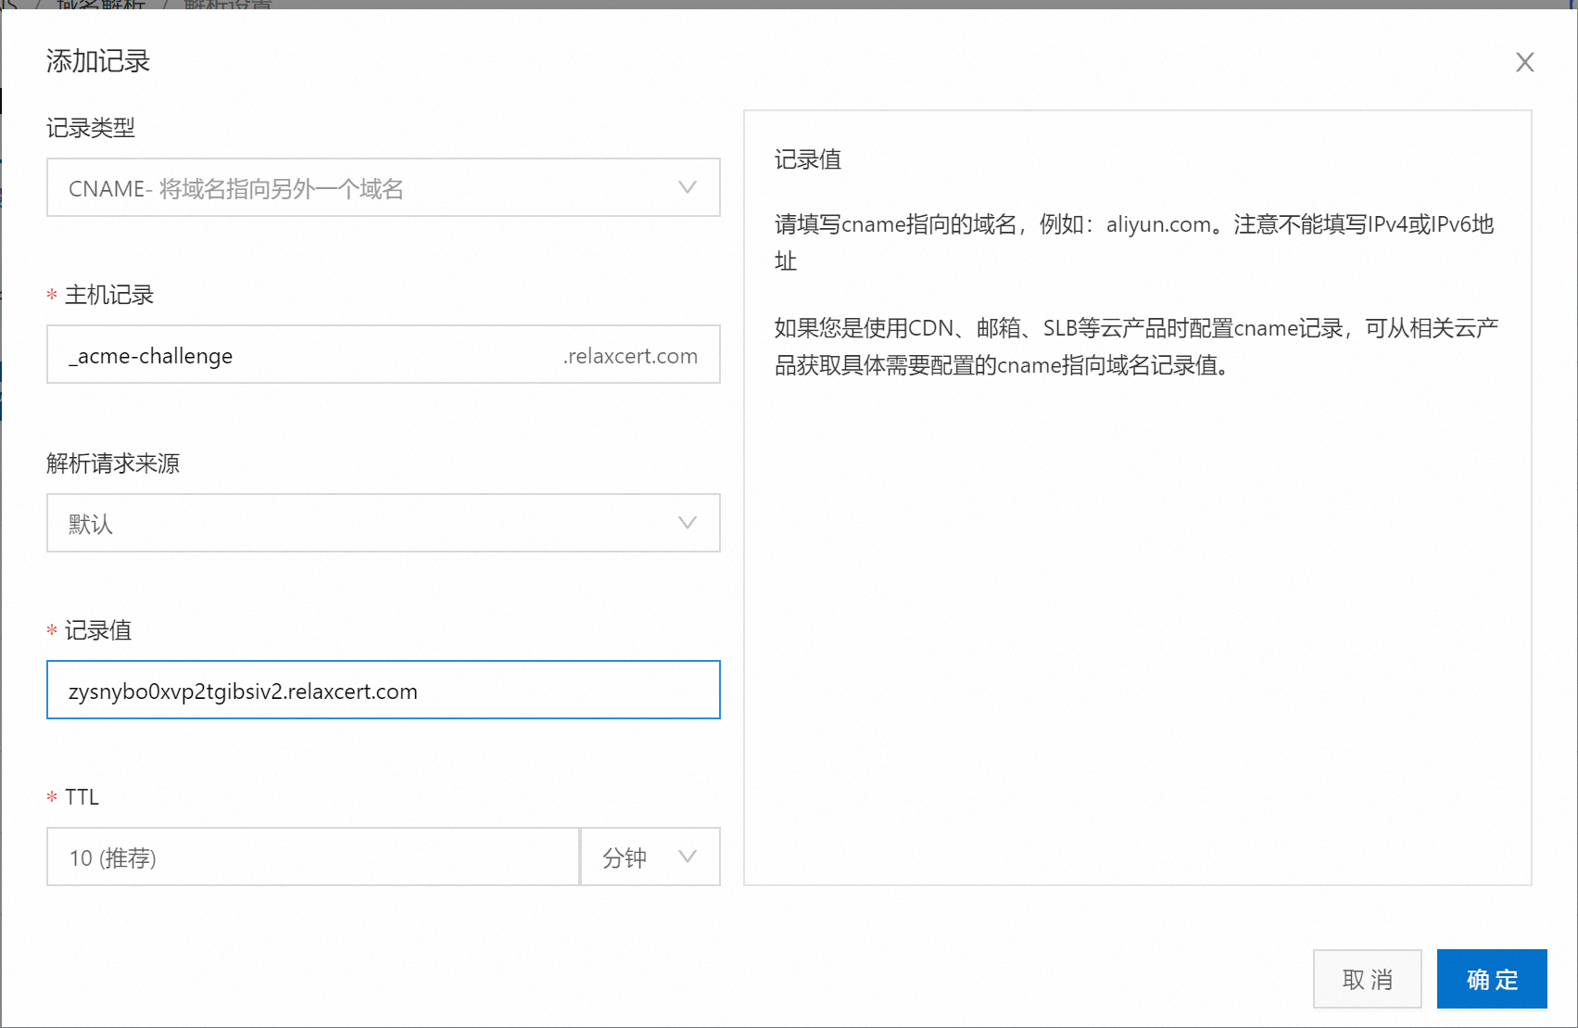Click the 记录值 help panel heading

point(808,159)
